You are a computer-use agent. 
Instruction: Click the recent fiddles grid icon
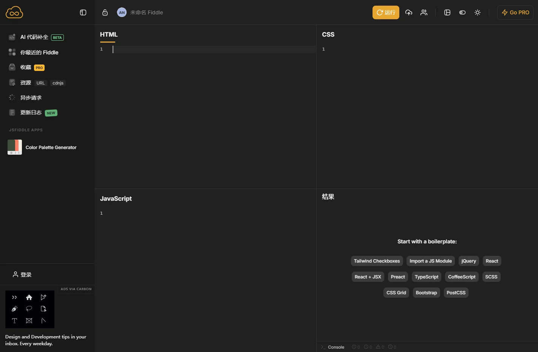pyautogui.click(x=12, y=52)
